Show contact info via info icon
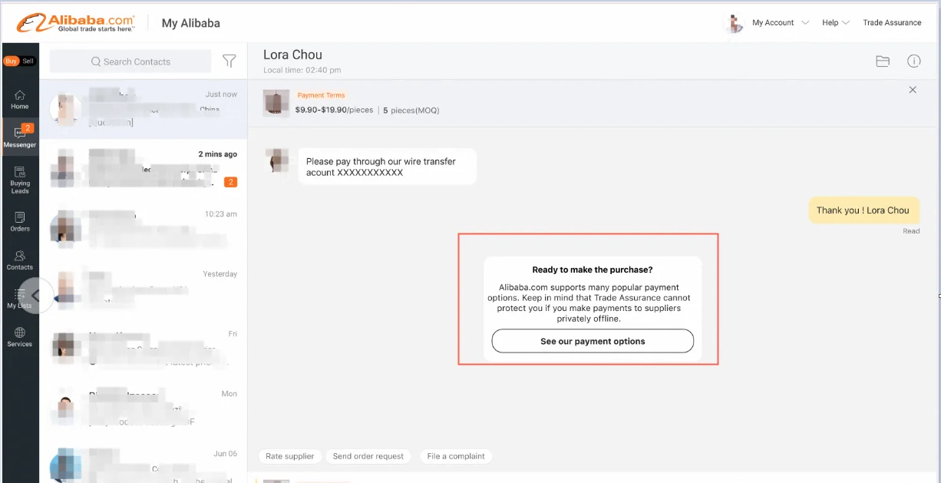 (x=913, y=61)
